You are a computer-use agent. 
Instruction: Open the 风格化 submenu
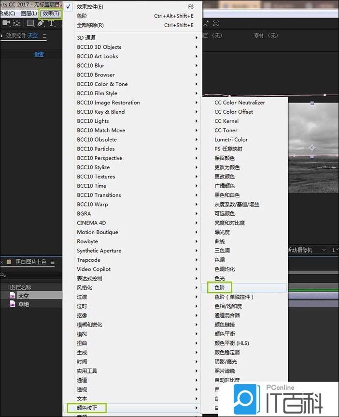(132, 287)
